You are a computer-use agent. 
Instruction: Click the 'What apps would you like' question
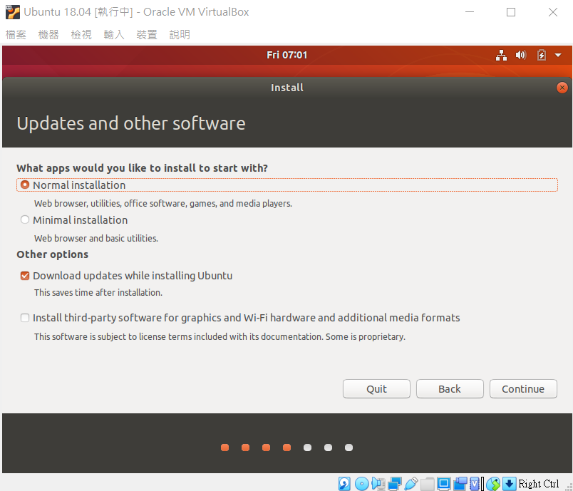[x=142, y=168]
